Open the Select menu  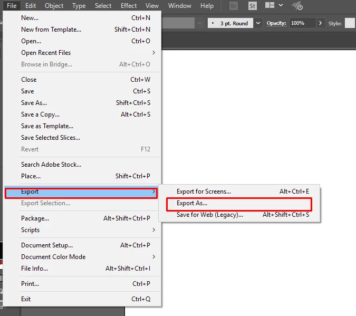(103, 6)
